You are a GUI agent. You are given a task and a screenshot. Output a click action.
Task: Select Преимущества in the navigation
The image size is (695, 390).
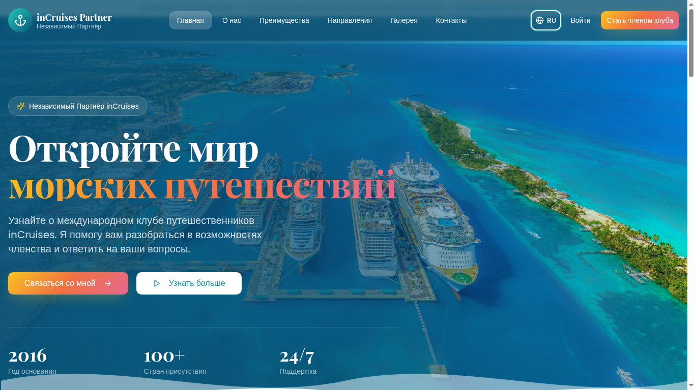[284, 20]
